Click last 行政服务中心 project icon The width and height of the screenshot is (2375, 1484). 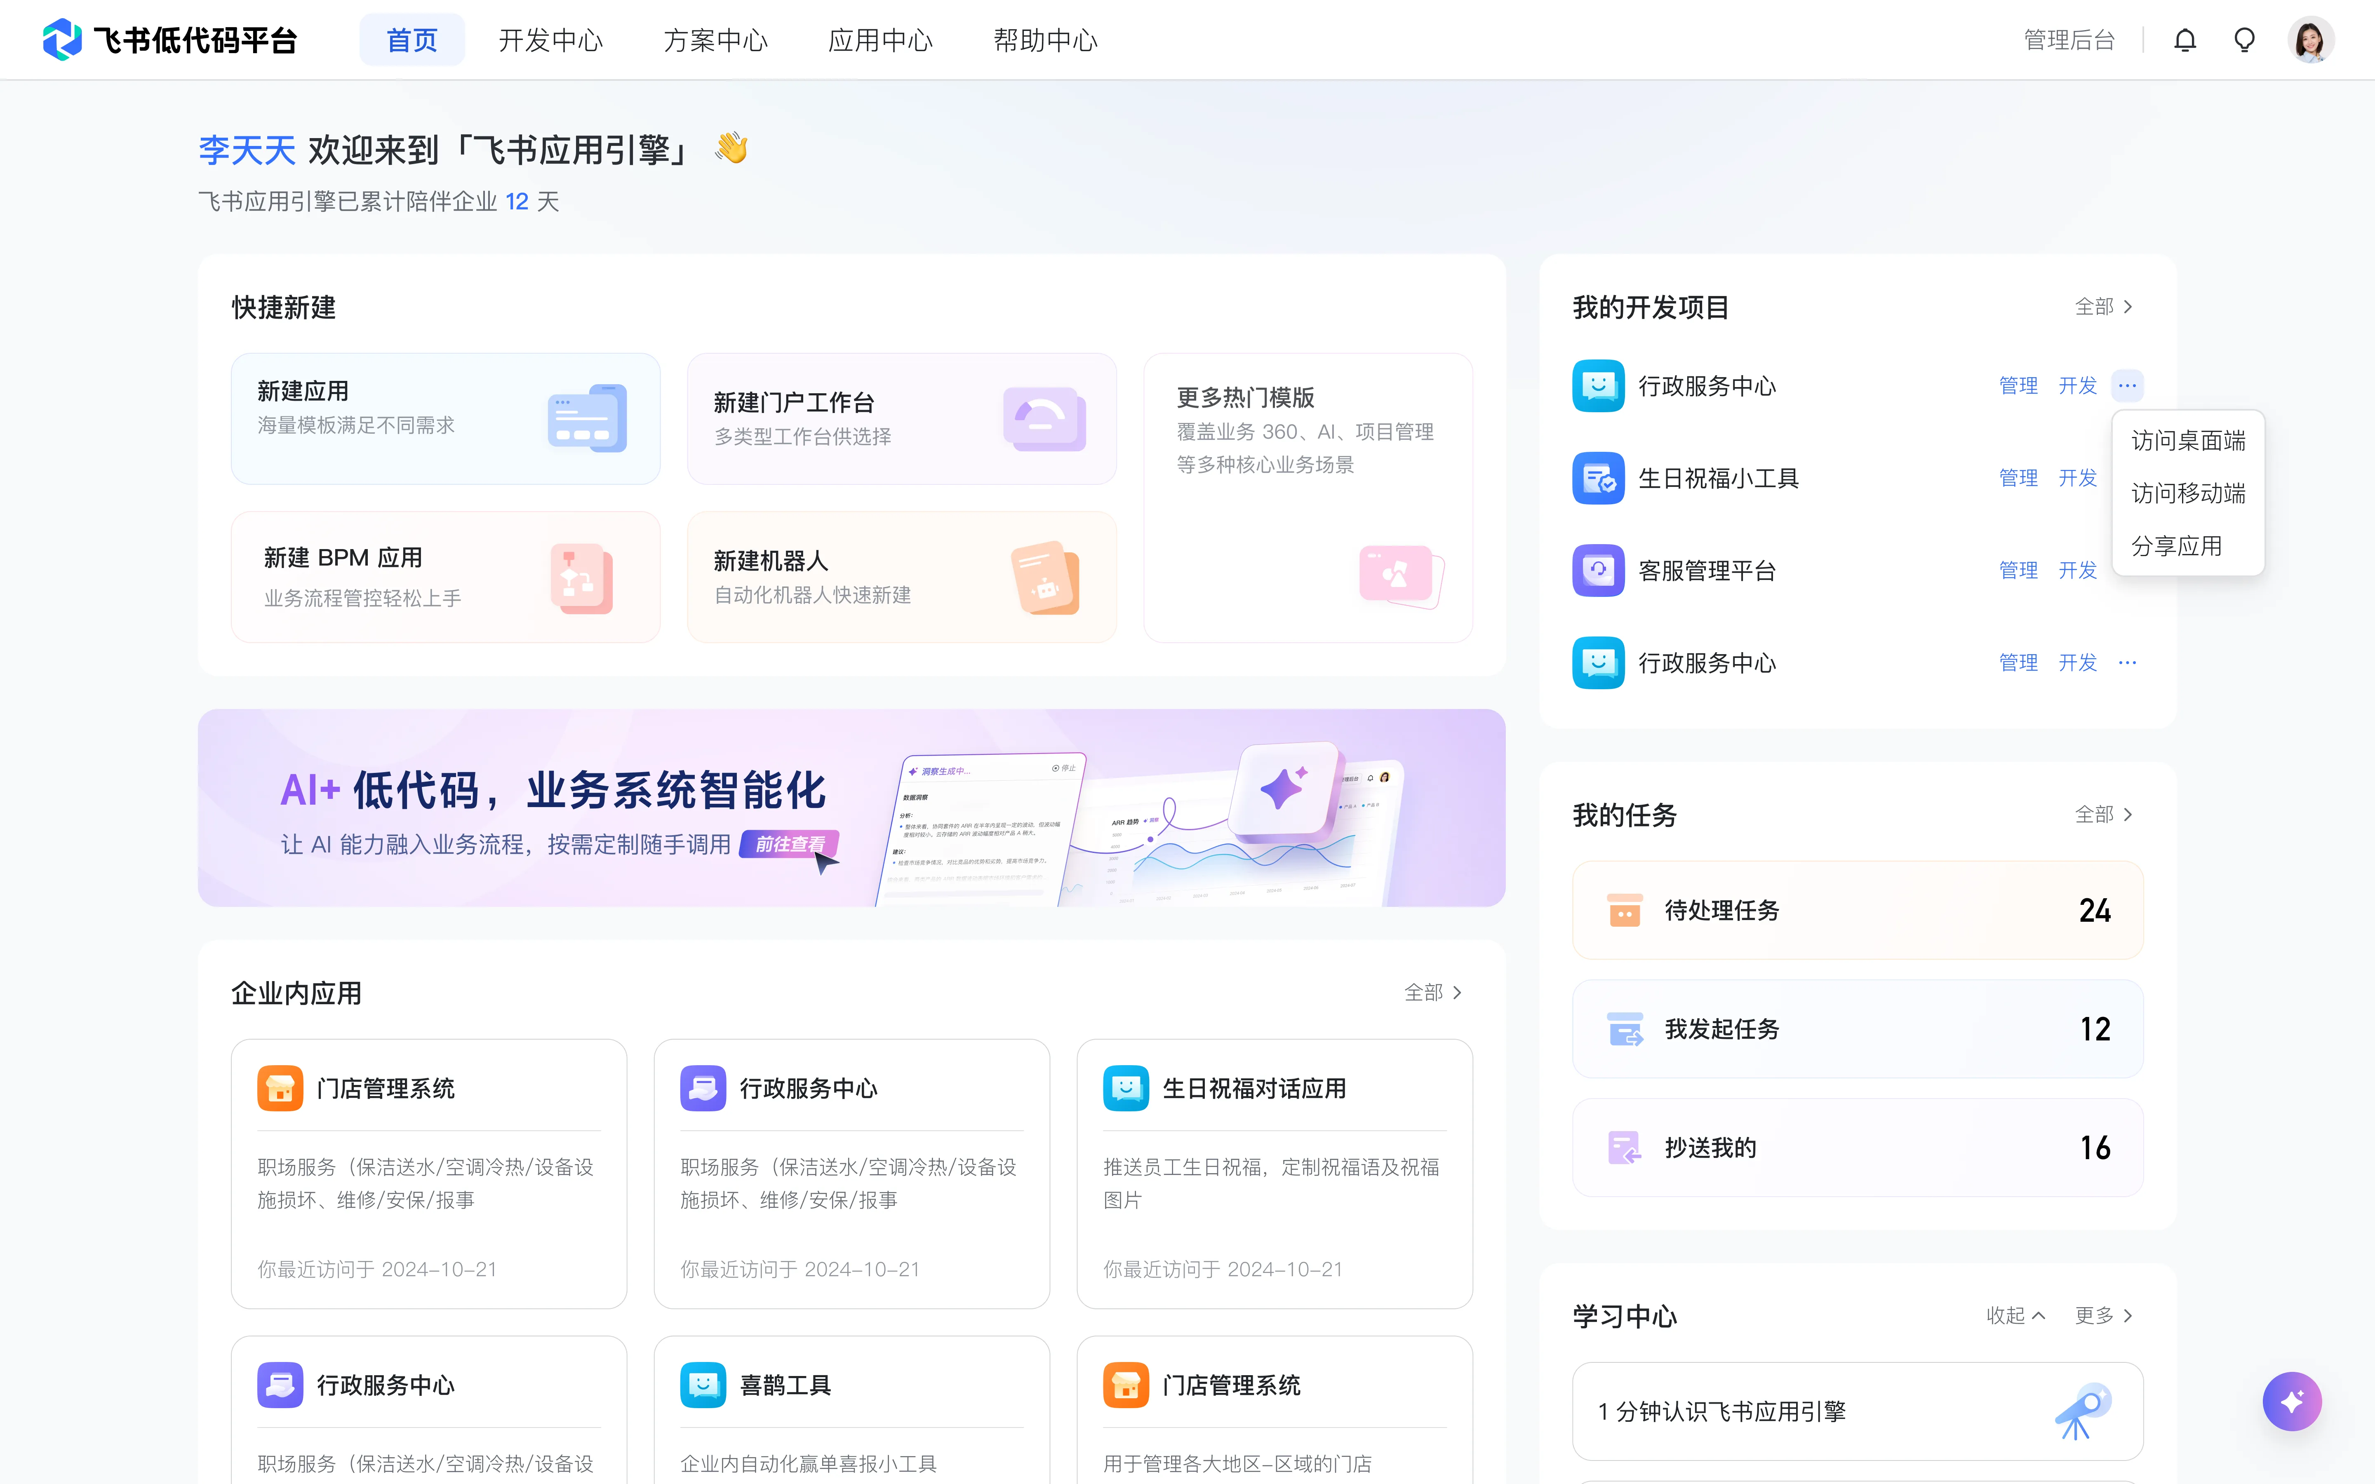click(x=1599, y=662)
